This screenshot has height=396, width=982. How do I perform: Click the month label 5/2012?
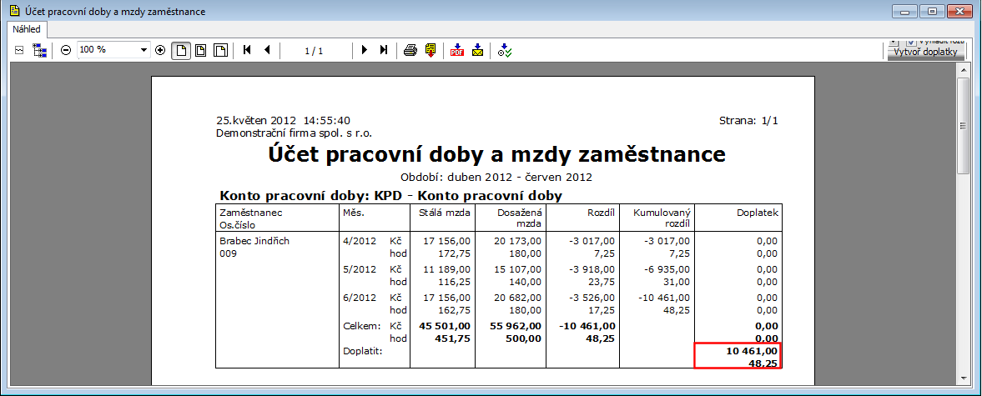[360, 269]
